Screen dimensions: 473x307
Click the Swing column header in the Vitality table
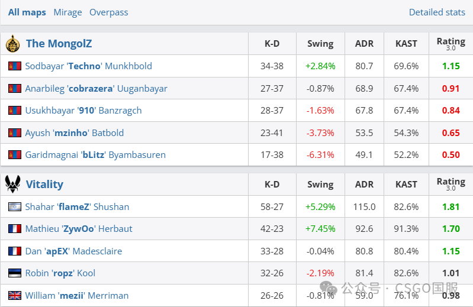320,185
